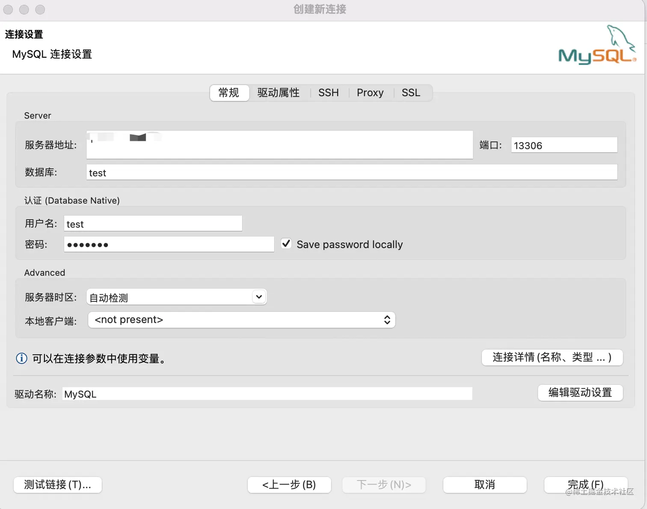Click the 创建新连接 window title
Screen dimensions: 647x509
(320, 9)
